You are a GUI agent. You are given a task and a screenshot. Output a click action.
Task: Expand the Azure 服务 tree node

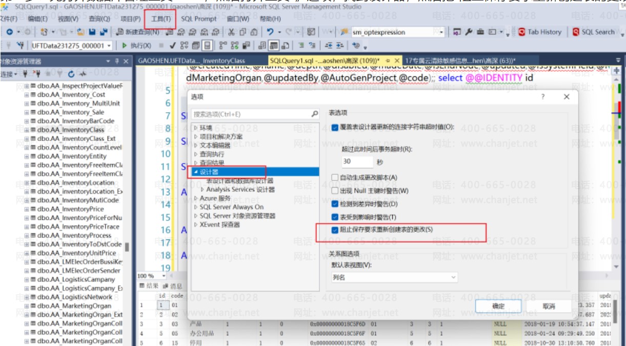coord(197,198)
